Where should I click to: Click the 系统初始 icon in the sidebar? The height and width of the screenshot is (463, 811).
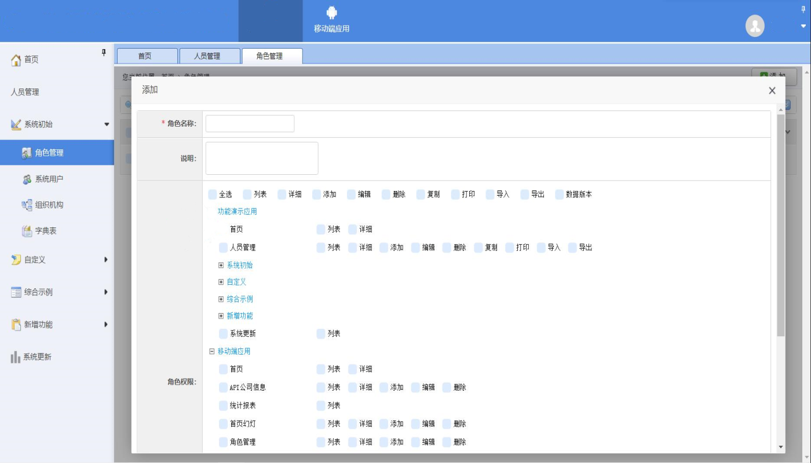click(16, 124)
